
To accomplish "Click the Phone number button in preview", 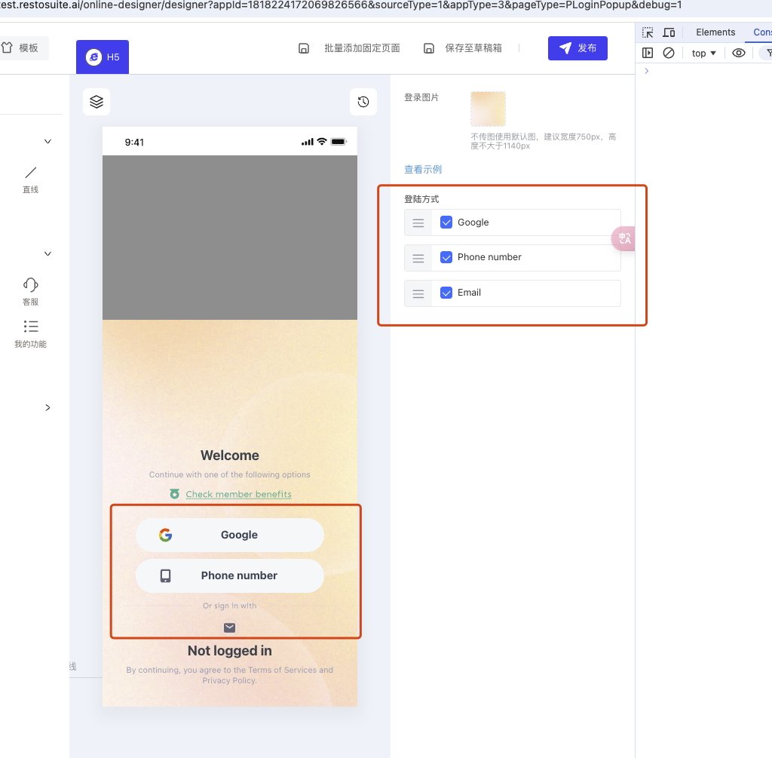I will click(x=230, y=575).
